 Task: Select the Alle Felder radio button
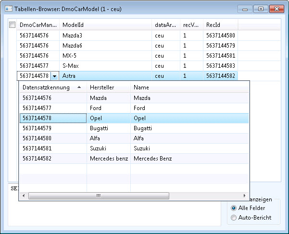(234, 208)
